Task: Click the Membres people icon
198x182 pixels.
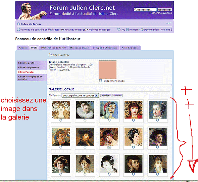Action: tap(128, 30)
